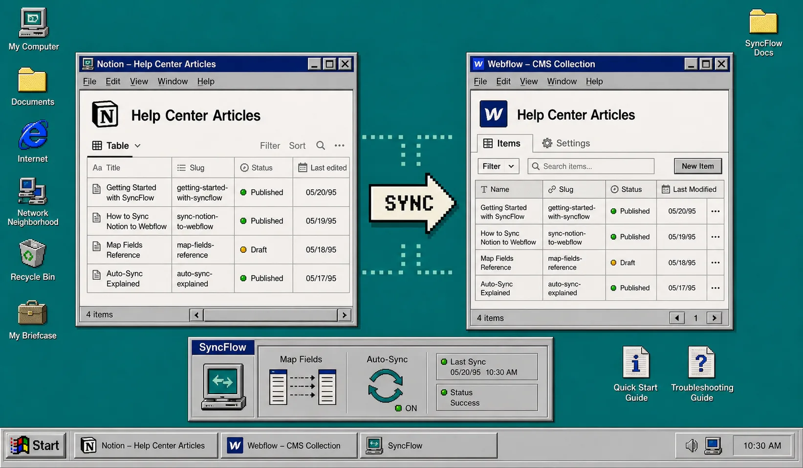Image resolution: width=803 pixels, height=468 pixels.
Task: Click the Notion horizontal scrollbar track
Action: point(270,315)
